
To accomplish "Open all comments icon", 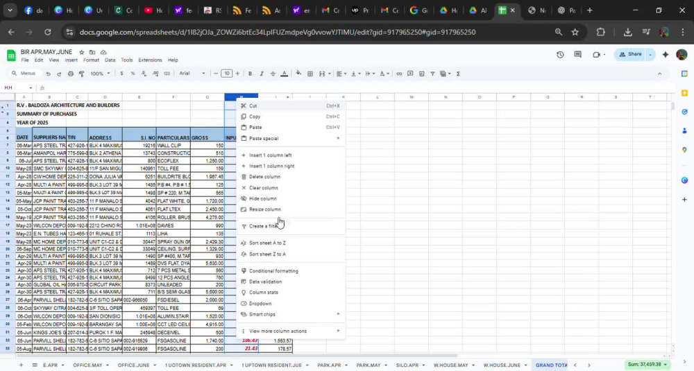I will coord(577,54).
